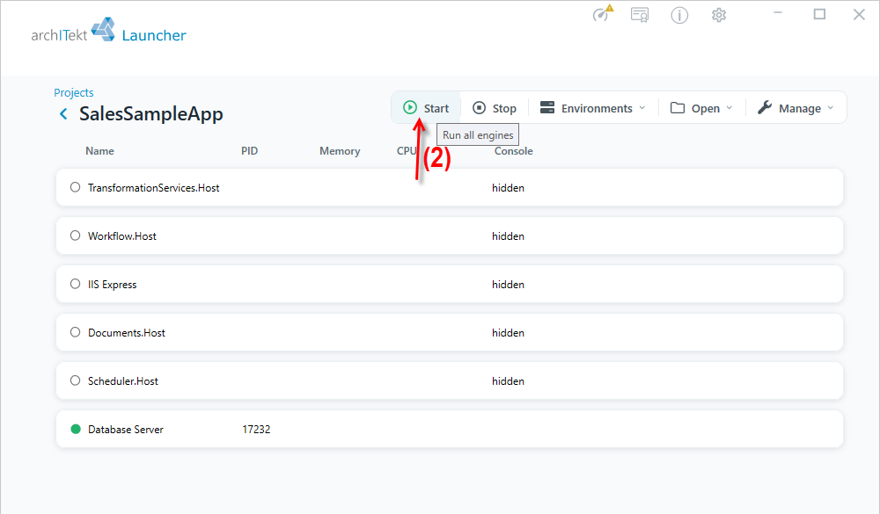Click the Manage wrench icon
The width and height of the screenshot is (880, 514).
click(x=765, y=107)
